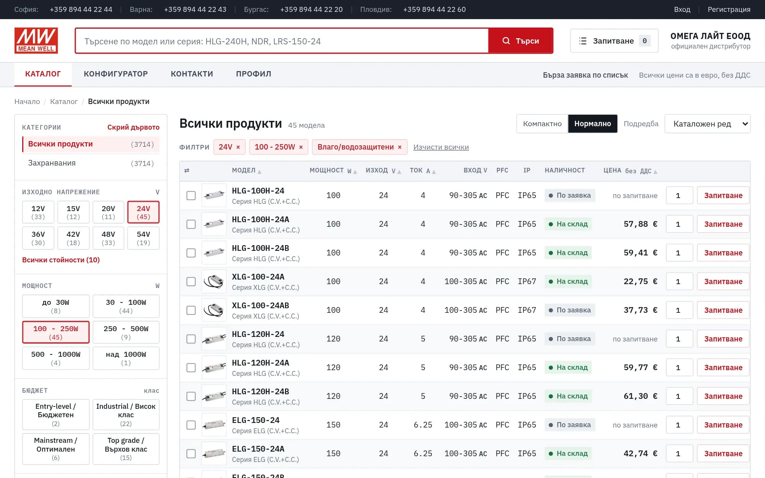Click Изчисти всички filters link
This screenshot has width=765, height=478.
(441, 147)
